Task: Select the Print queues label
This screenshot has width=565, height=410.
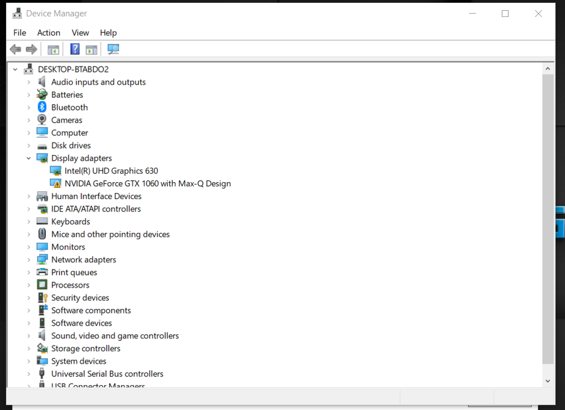Action: click(x=74, y=273)
